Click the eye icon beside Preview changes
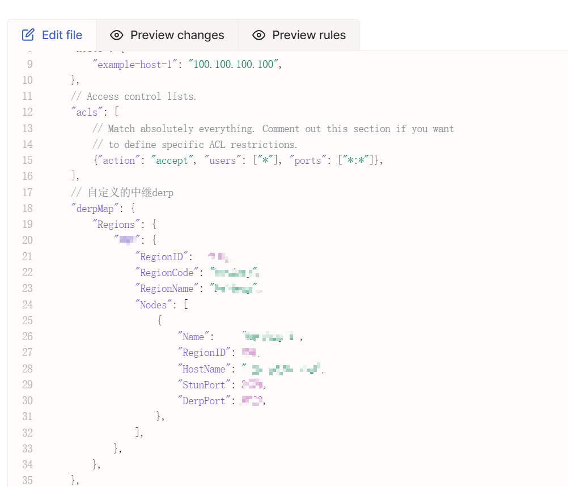The height and width of the screenshot is (487, 568). coord(116,35)
